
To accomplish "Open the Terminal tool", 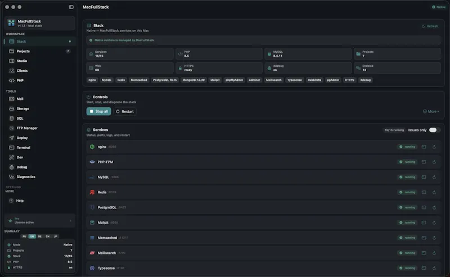I will 39,148.
